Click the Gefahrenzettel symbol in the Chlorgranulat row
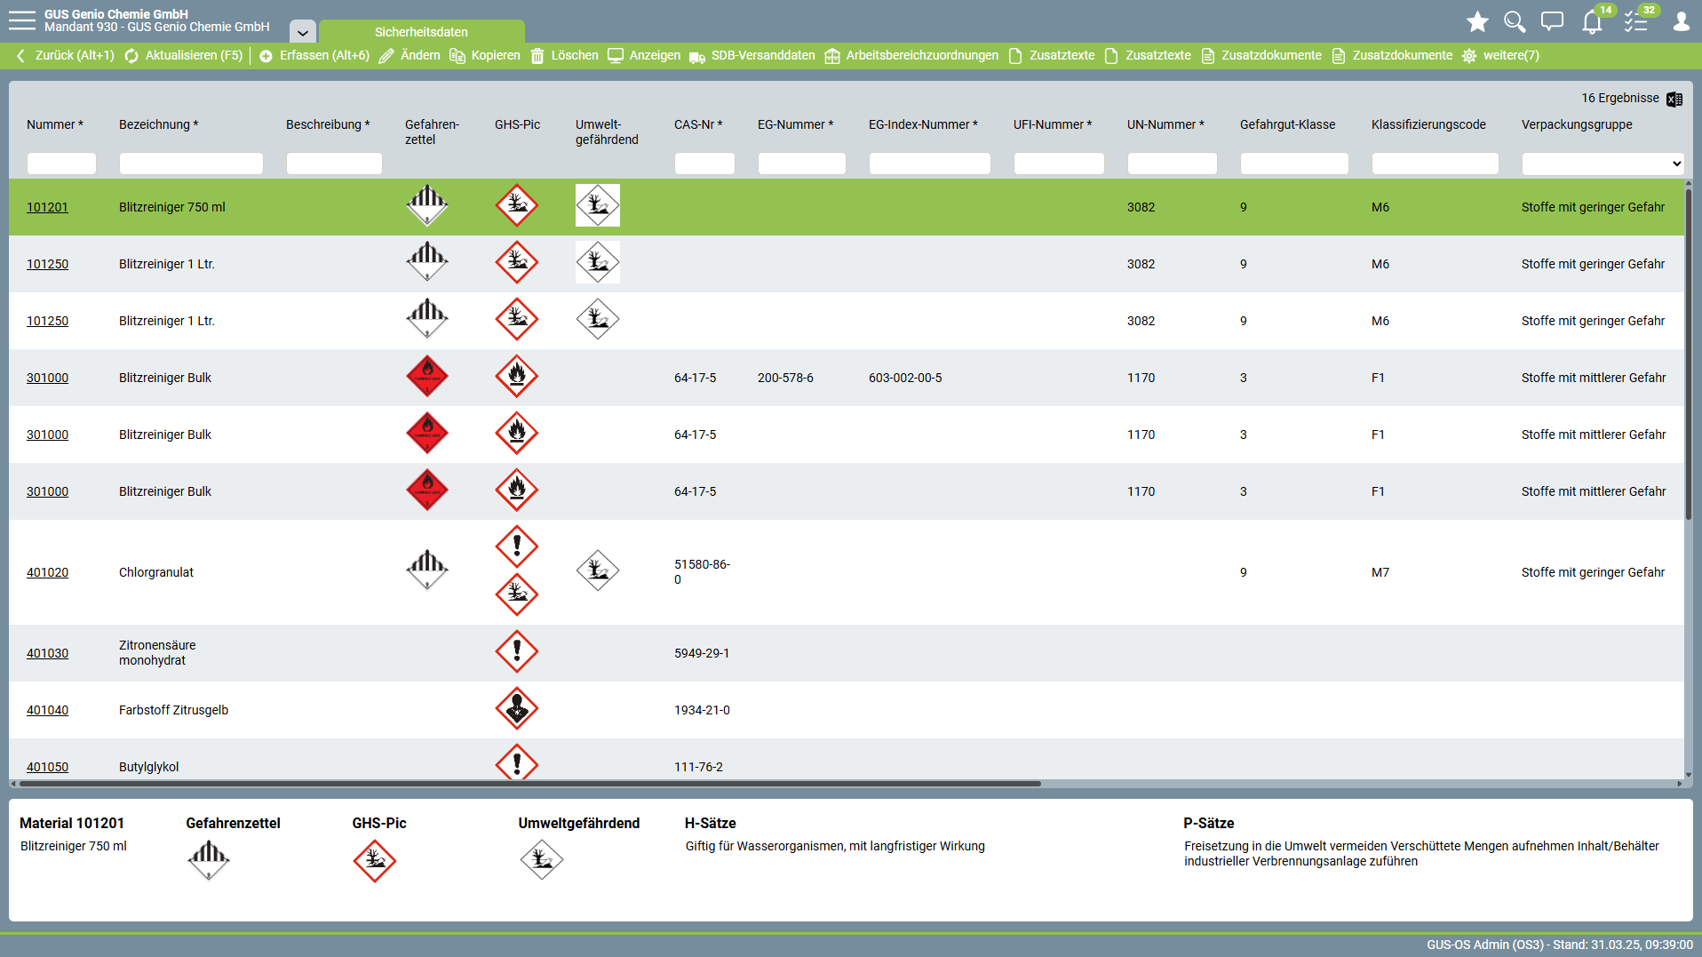The height and width of the screenshot is (957, 1702). tap(427, 571)
